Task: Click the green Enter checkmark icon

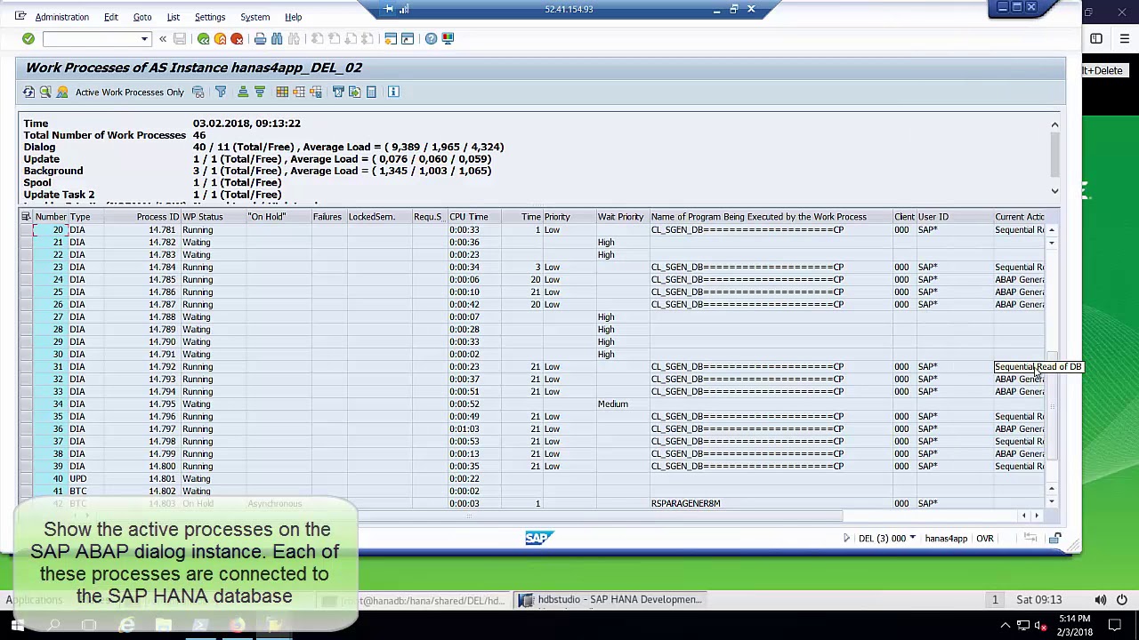Action: click(x=28, y=38)
